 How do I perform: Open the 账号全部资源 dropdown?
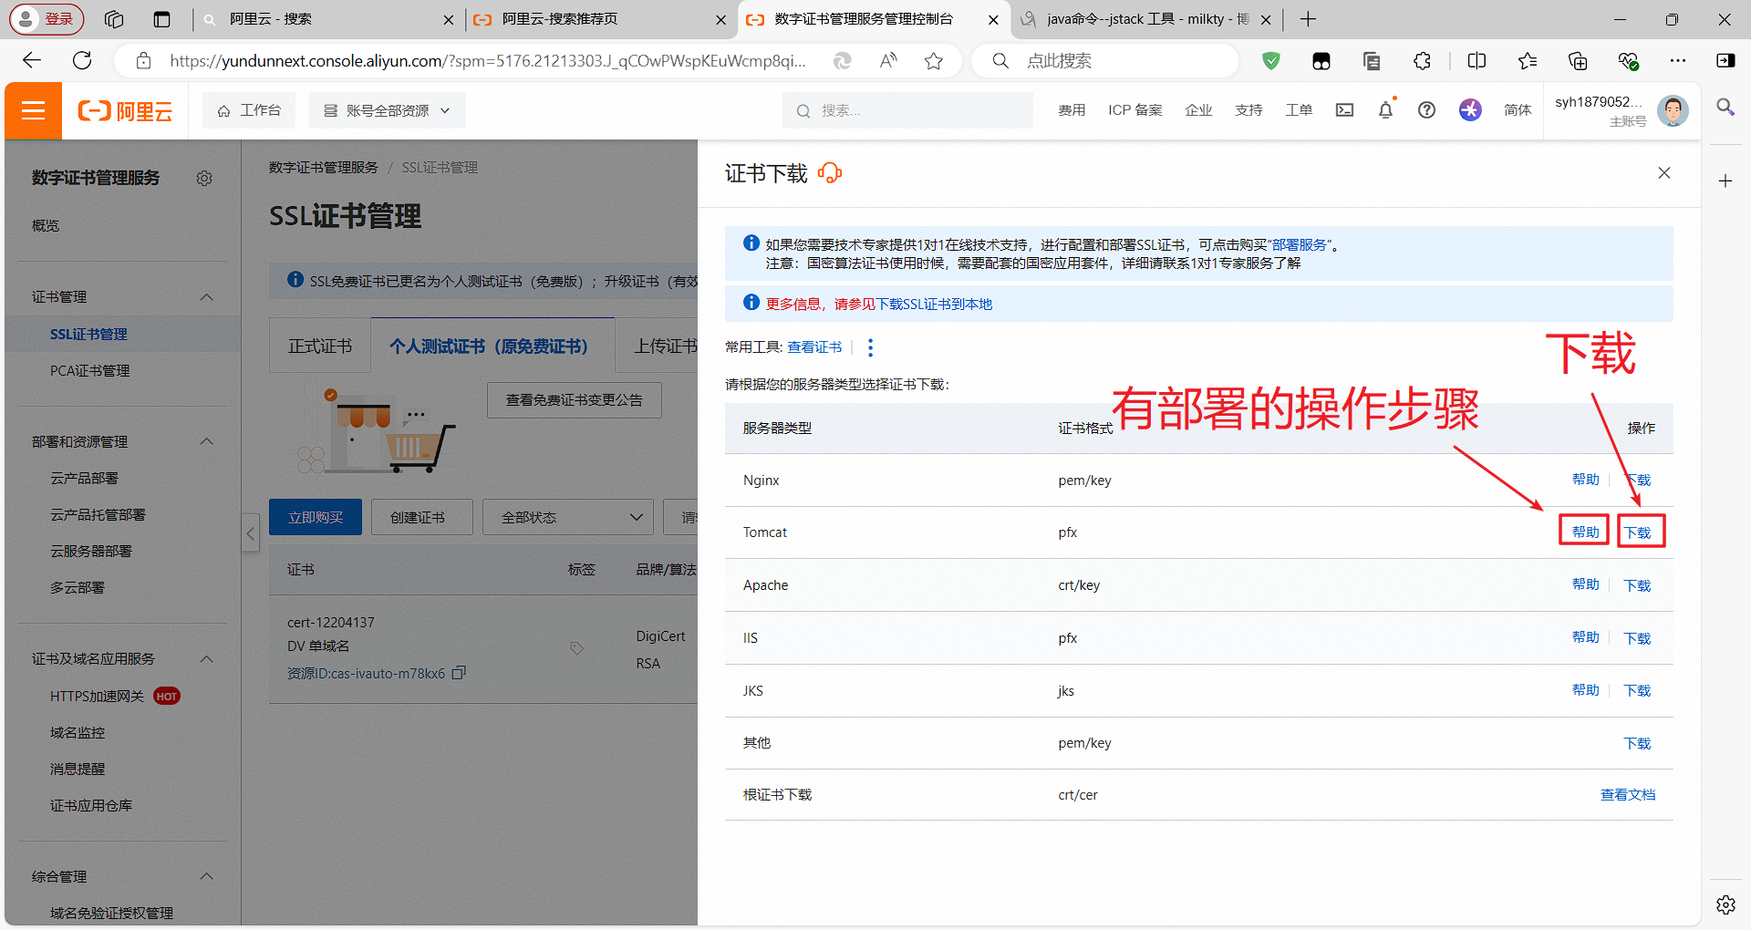click(x=388, y=110)
